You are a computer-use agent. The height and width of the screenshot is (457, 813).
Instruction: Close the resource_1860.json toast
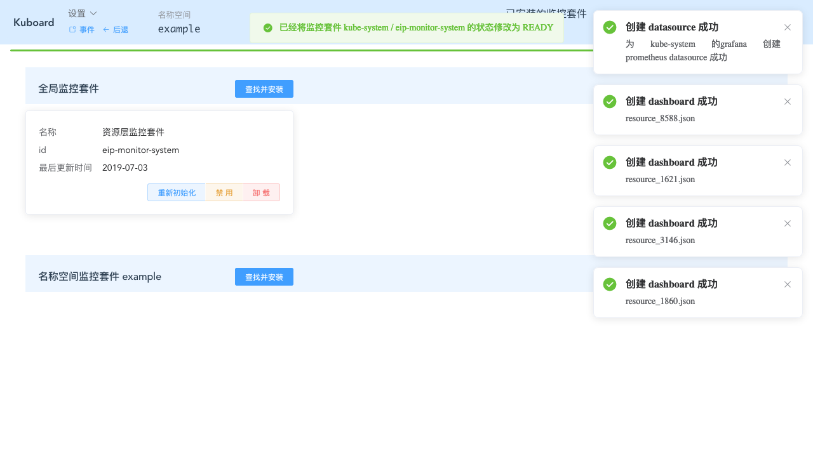tap(788, 284)
